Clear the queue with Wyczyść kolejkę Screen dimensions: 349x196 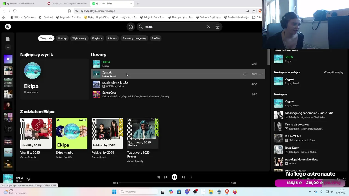333,72
